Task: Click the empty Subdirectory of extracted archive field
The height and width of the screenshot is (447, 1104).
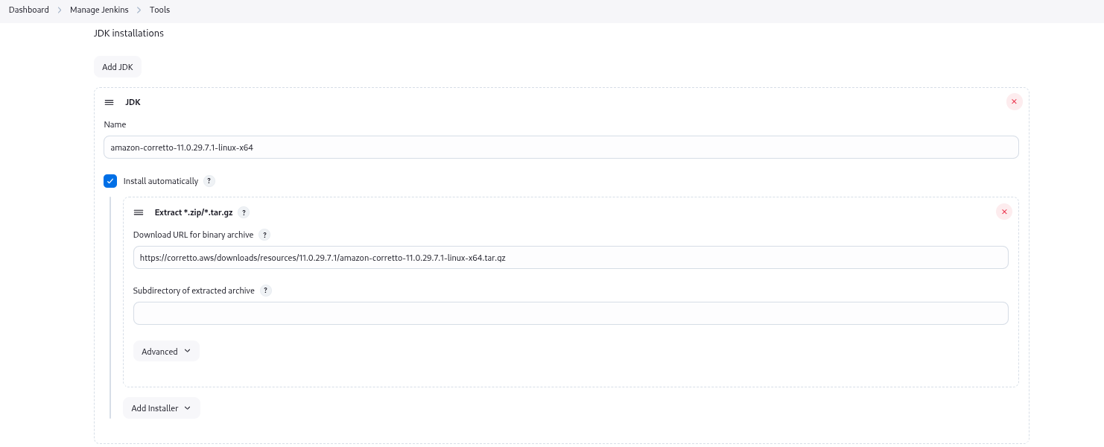Action: pyautogui.click(x=570, y=314)
